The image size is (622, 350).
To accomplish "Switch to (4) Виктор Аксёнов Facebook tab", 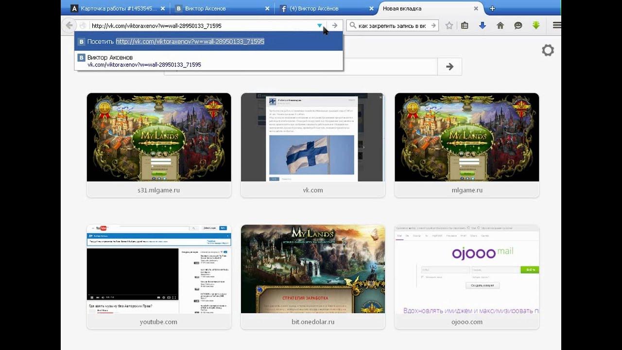I will click(326, 8).
